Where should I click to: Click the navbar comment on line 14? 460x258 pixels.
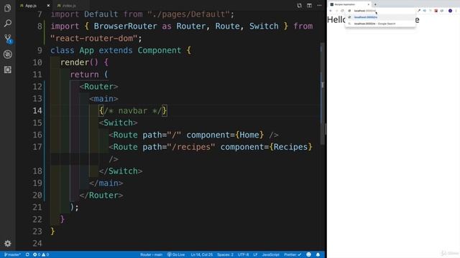coord(133,110)
